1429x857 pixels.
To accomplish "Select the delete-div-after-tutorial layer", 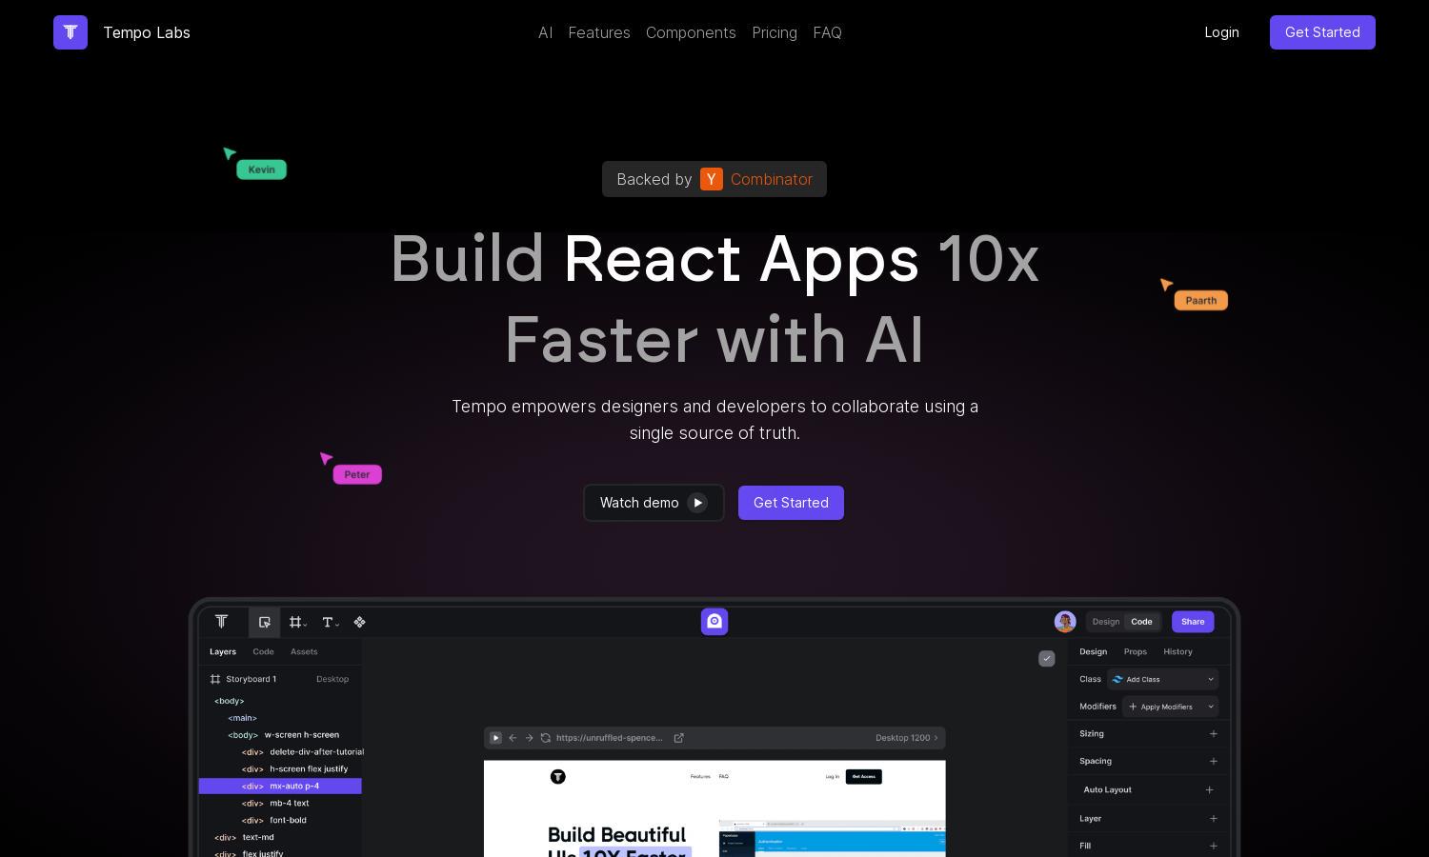I will (280, 752).
